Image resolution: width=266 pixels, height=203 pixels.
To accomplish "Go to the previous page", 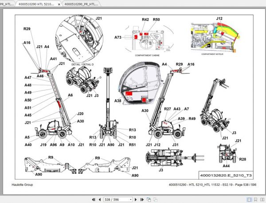I will [x=100, y=199].
